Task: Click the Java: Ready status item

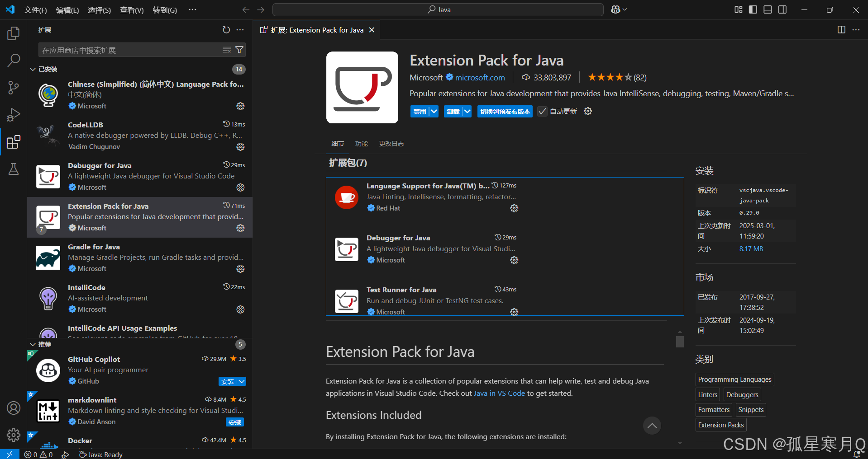Action: (100, 454)
